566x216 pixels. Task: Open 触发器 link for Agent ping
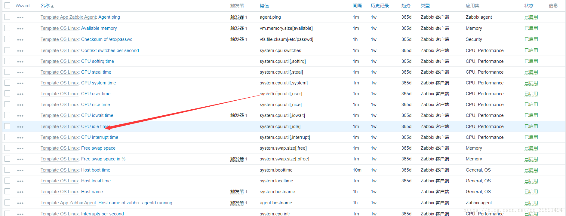pyautogui.click(x=237, y=17)
